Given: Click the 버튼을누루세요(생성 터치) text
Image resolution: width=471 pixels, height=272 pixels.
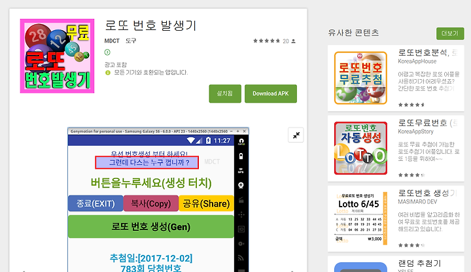Looking at the screenshot, I should click(x=151, y=183).
